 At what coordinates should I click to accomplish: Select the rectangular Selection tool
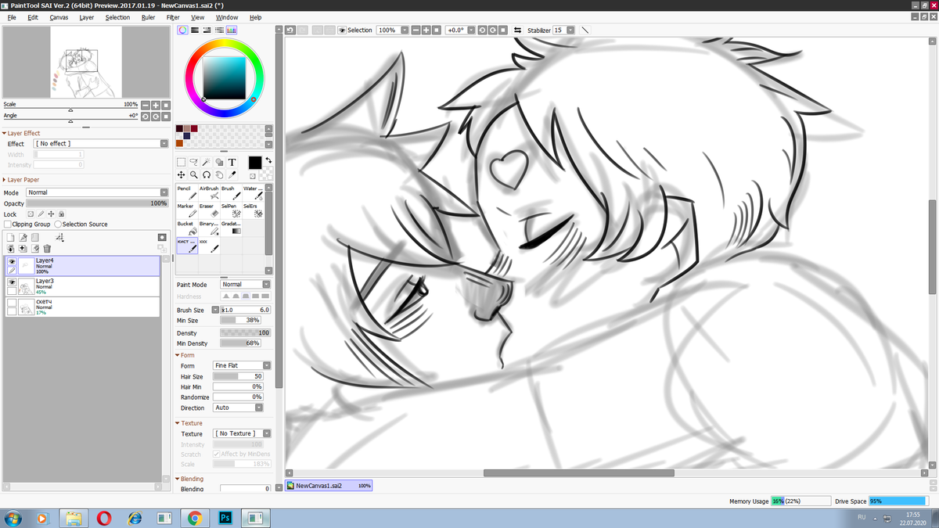[x=181, y=163]
